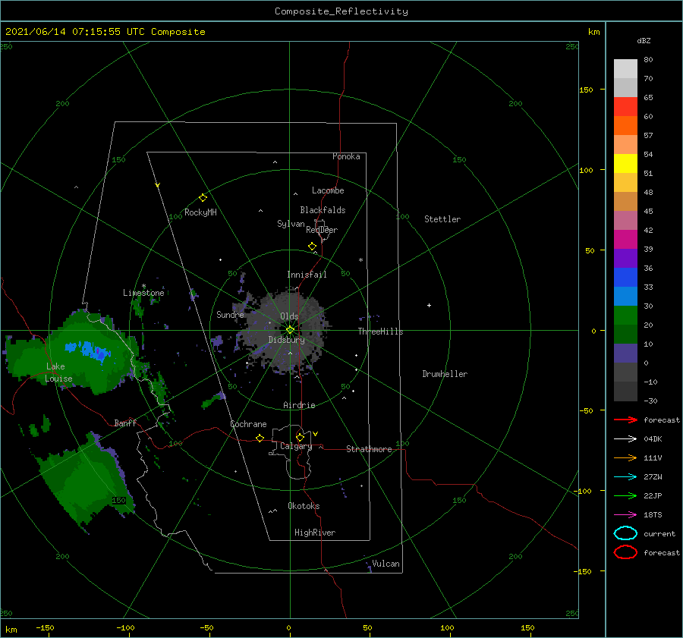Click the white plus marker south of Stettler
The width and height of the screenshot is (683, 638).
(x=429, y=305)
